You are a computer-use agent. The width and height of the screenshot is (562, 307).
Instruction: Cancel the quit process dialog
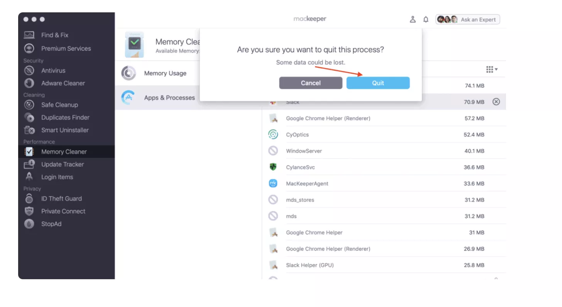(311, 83)
